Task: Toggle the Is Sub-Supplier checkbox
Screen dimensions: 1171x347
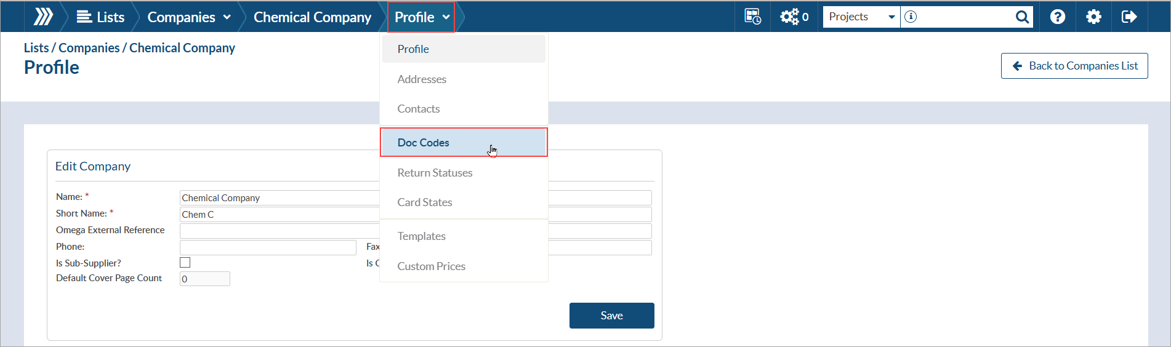Action: 185,263
